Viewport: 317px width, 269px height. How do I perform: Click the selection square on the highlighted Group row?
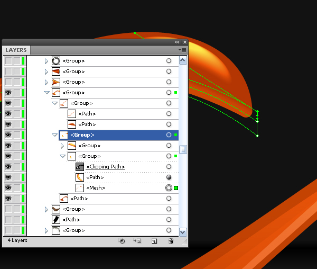pyautogui.click(x=176, y=135)
